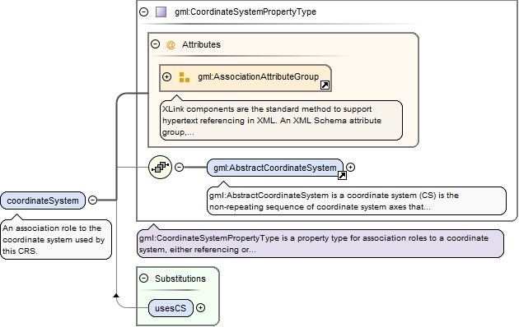Click the XLink components annotation note
Image resolution: width=519 pixels, height=327 pixels.
[x=281, y=121]
